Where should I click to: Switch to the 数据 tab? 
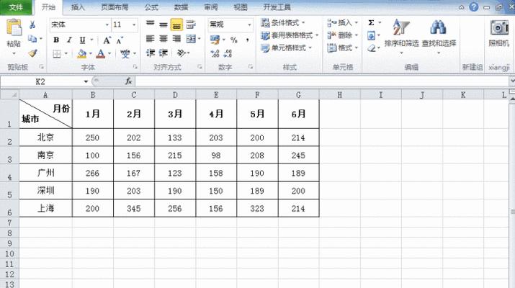click(181, 7)
